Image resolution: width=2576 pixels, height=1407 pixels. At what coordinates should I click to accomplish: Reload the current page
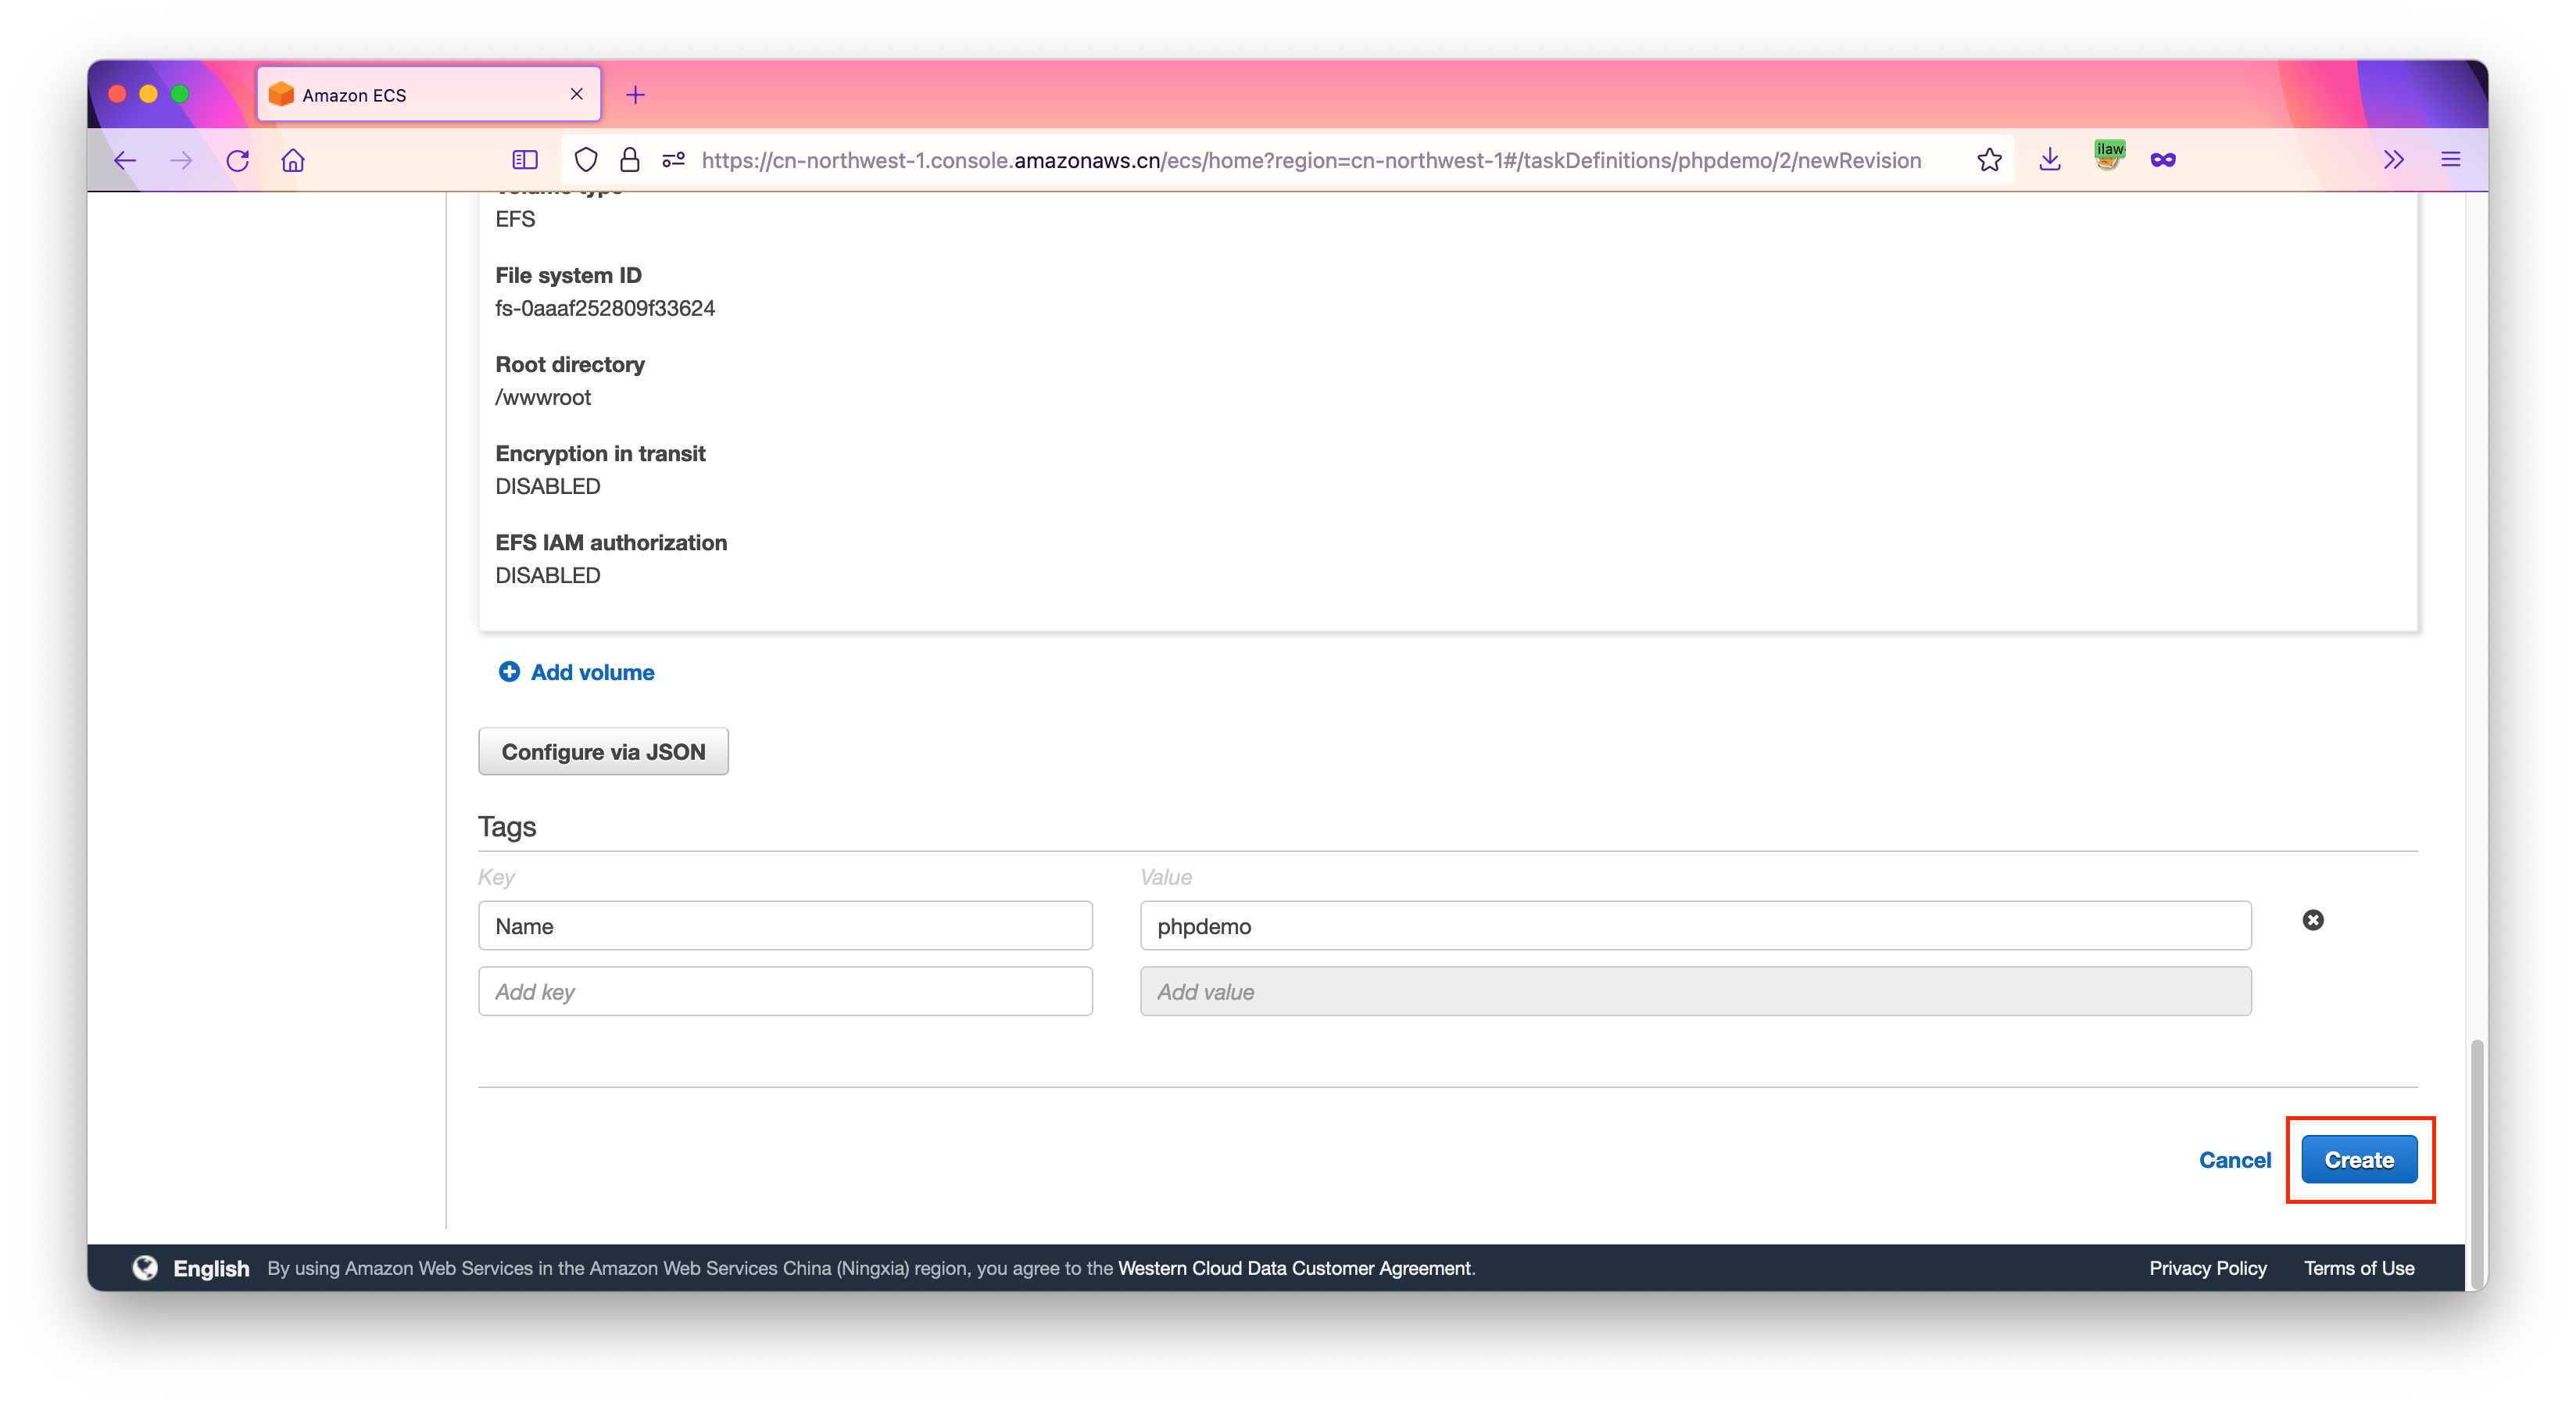[x=237, y=160]
